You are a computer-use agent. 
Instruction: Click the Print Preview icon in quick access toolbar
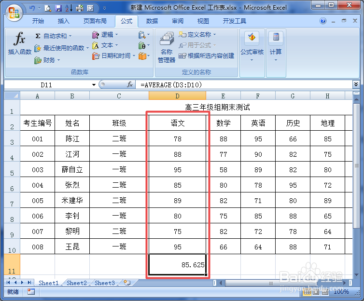click(x=48, y=9)
